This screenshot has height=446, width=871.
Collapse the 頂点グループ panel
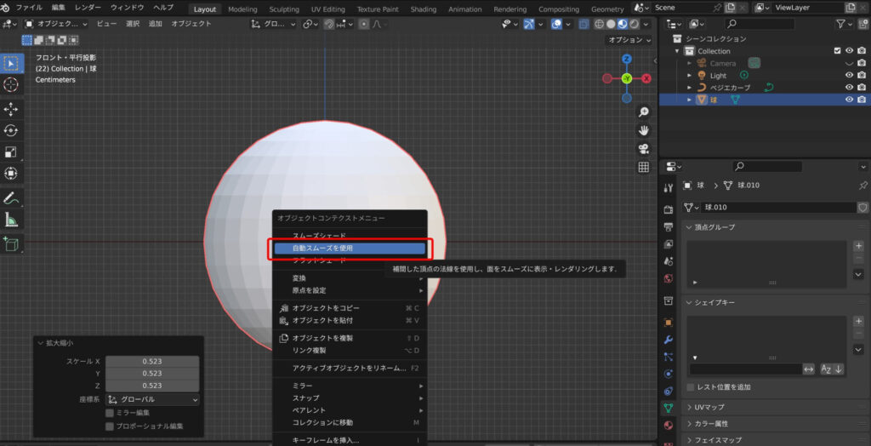pyautogui.click(x=714, y=227)
